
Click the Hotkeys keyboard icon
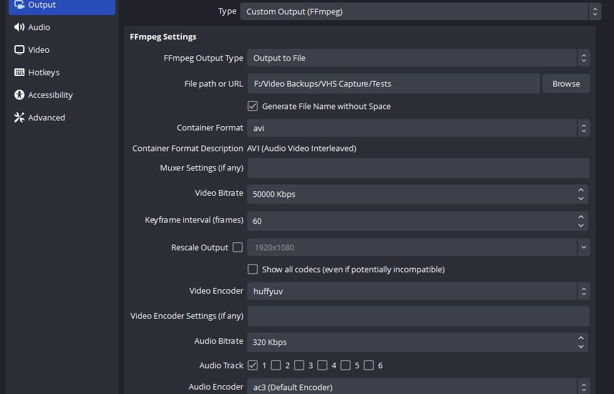pos(19,72)
